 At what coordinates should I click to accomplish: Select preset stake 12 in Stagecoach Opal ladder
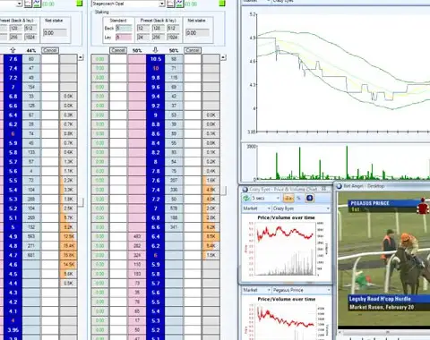[143, 28]
